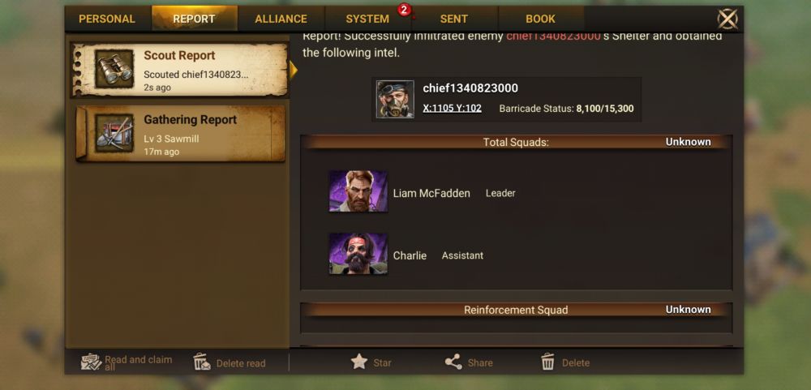Open the Scout Report binoculars icon
Viewport: 811px width, 390px height.
tap(114, 69)
